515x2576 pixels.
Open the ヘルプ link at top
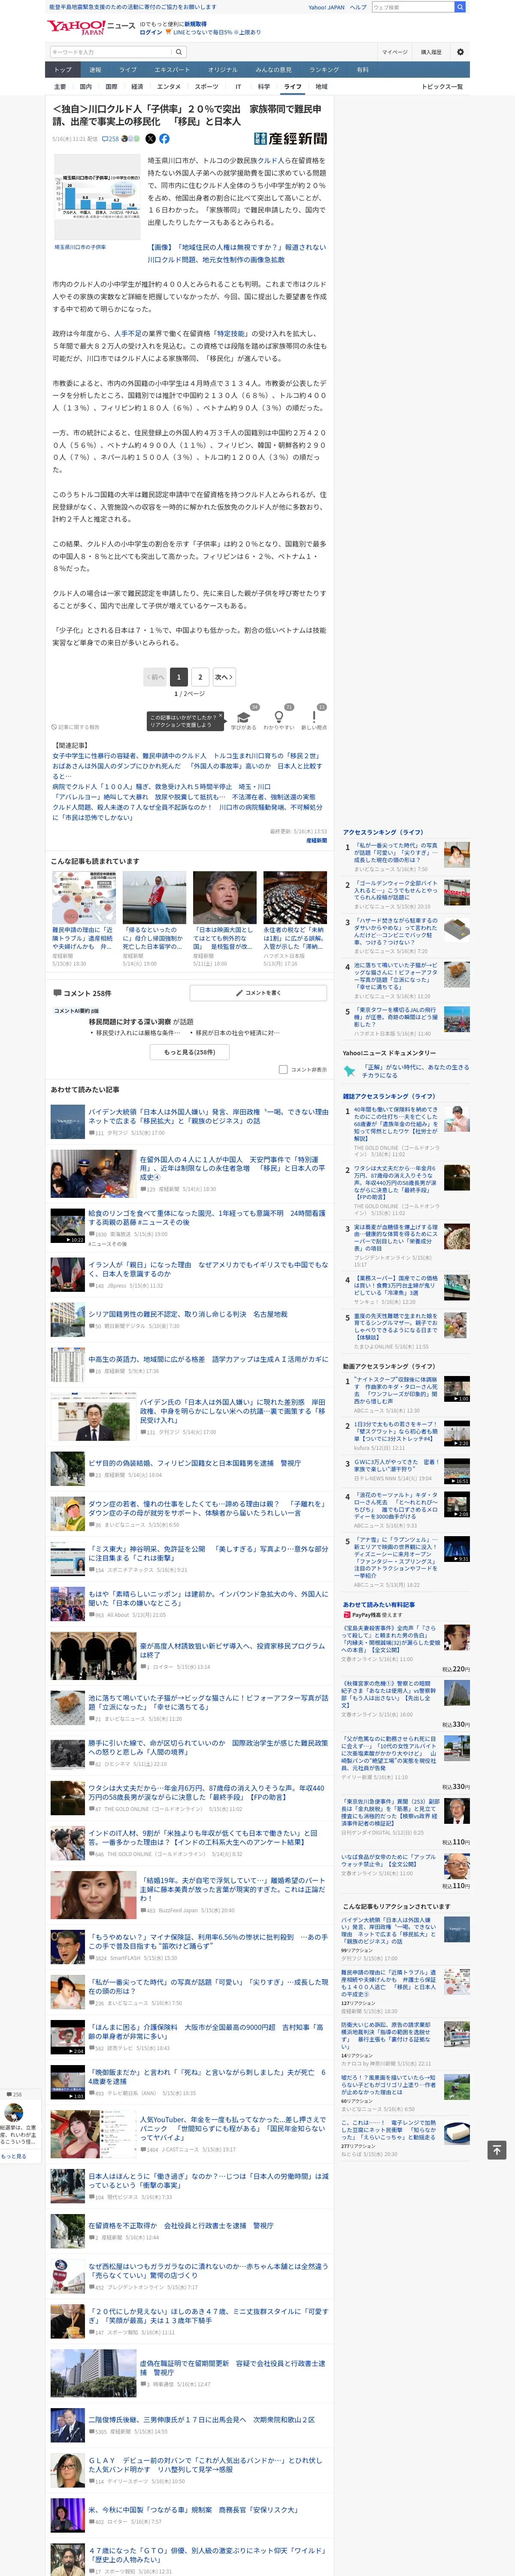coord(358,7)
